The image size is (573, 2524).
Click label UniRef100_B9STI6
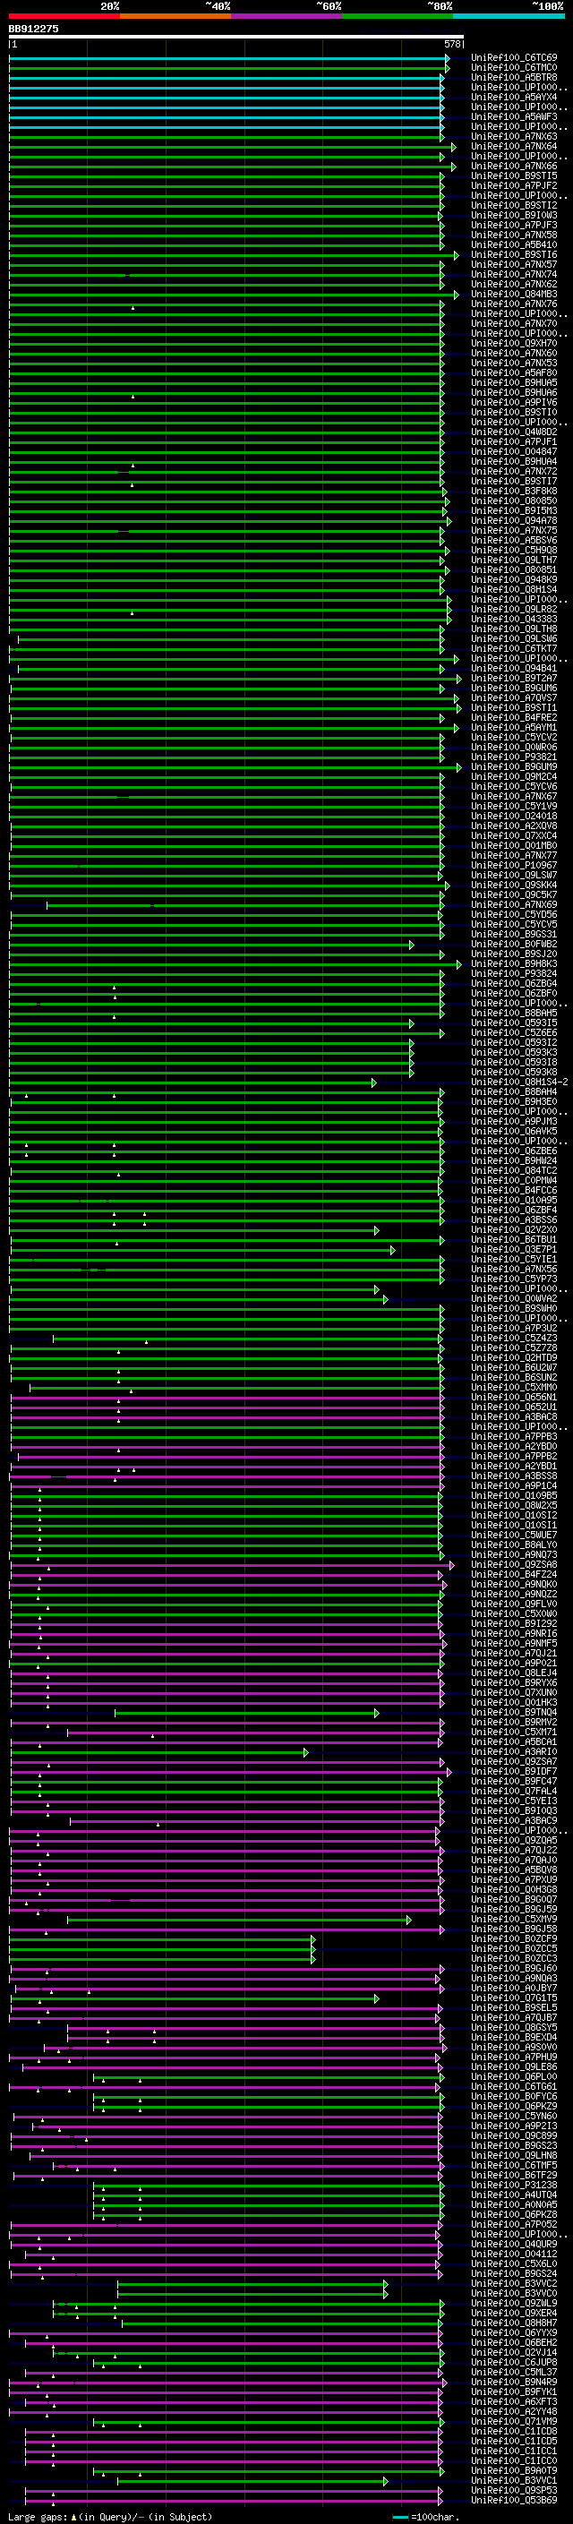pyautogui.click(x=514, y=255)
